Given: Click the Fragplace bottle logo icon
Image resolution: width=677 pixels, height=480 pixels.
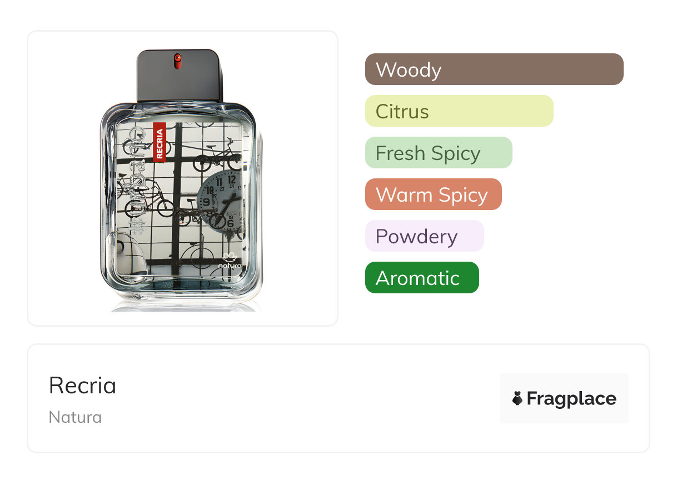Looking at the screenshot, I should [x=517, y=398].
